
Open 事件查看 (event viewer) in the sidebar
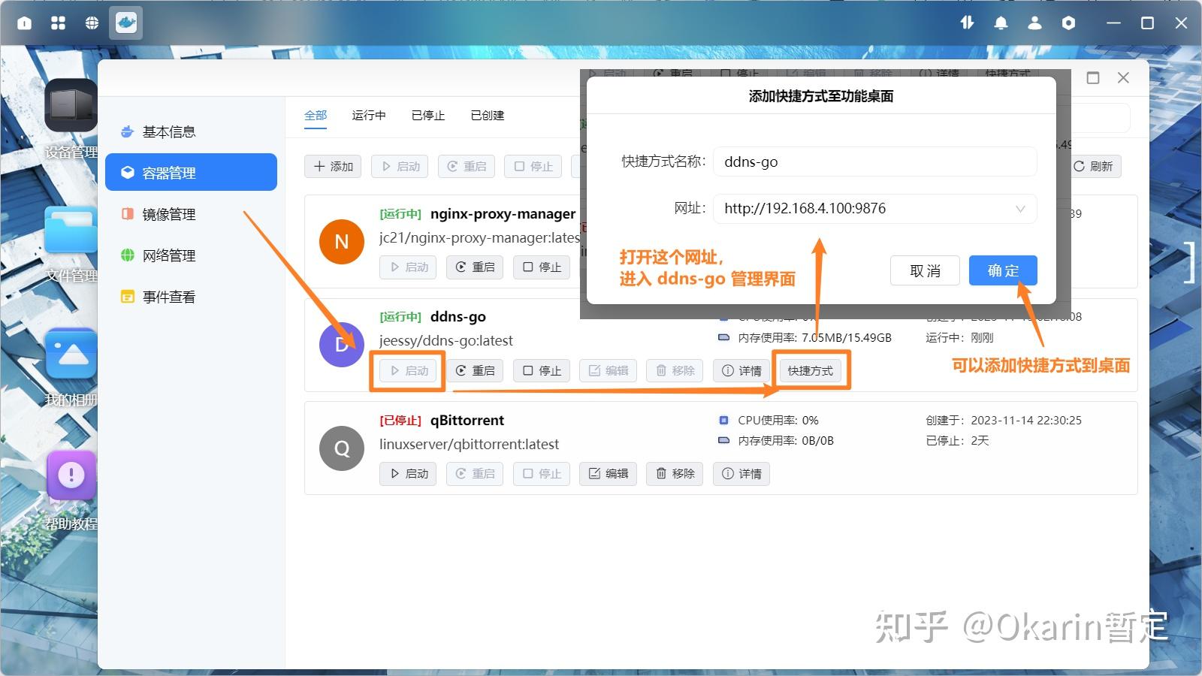(167, 296)
